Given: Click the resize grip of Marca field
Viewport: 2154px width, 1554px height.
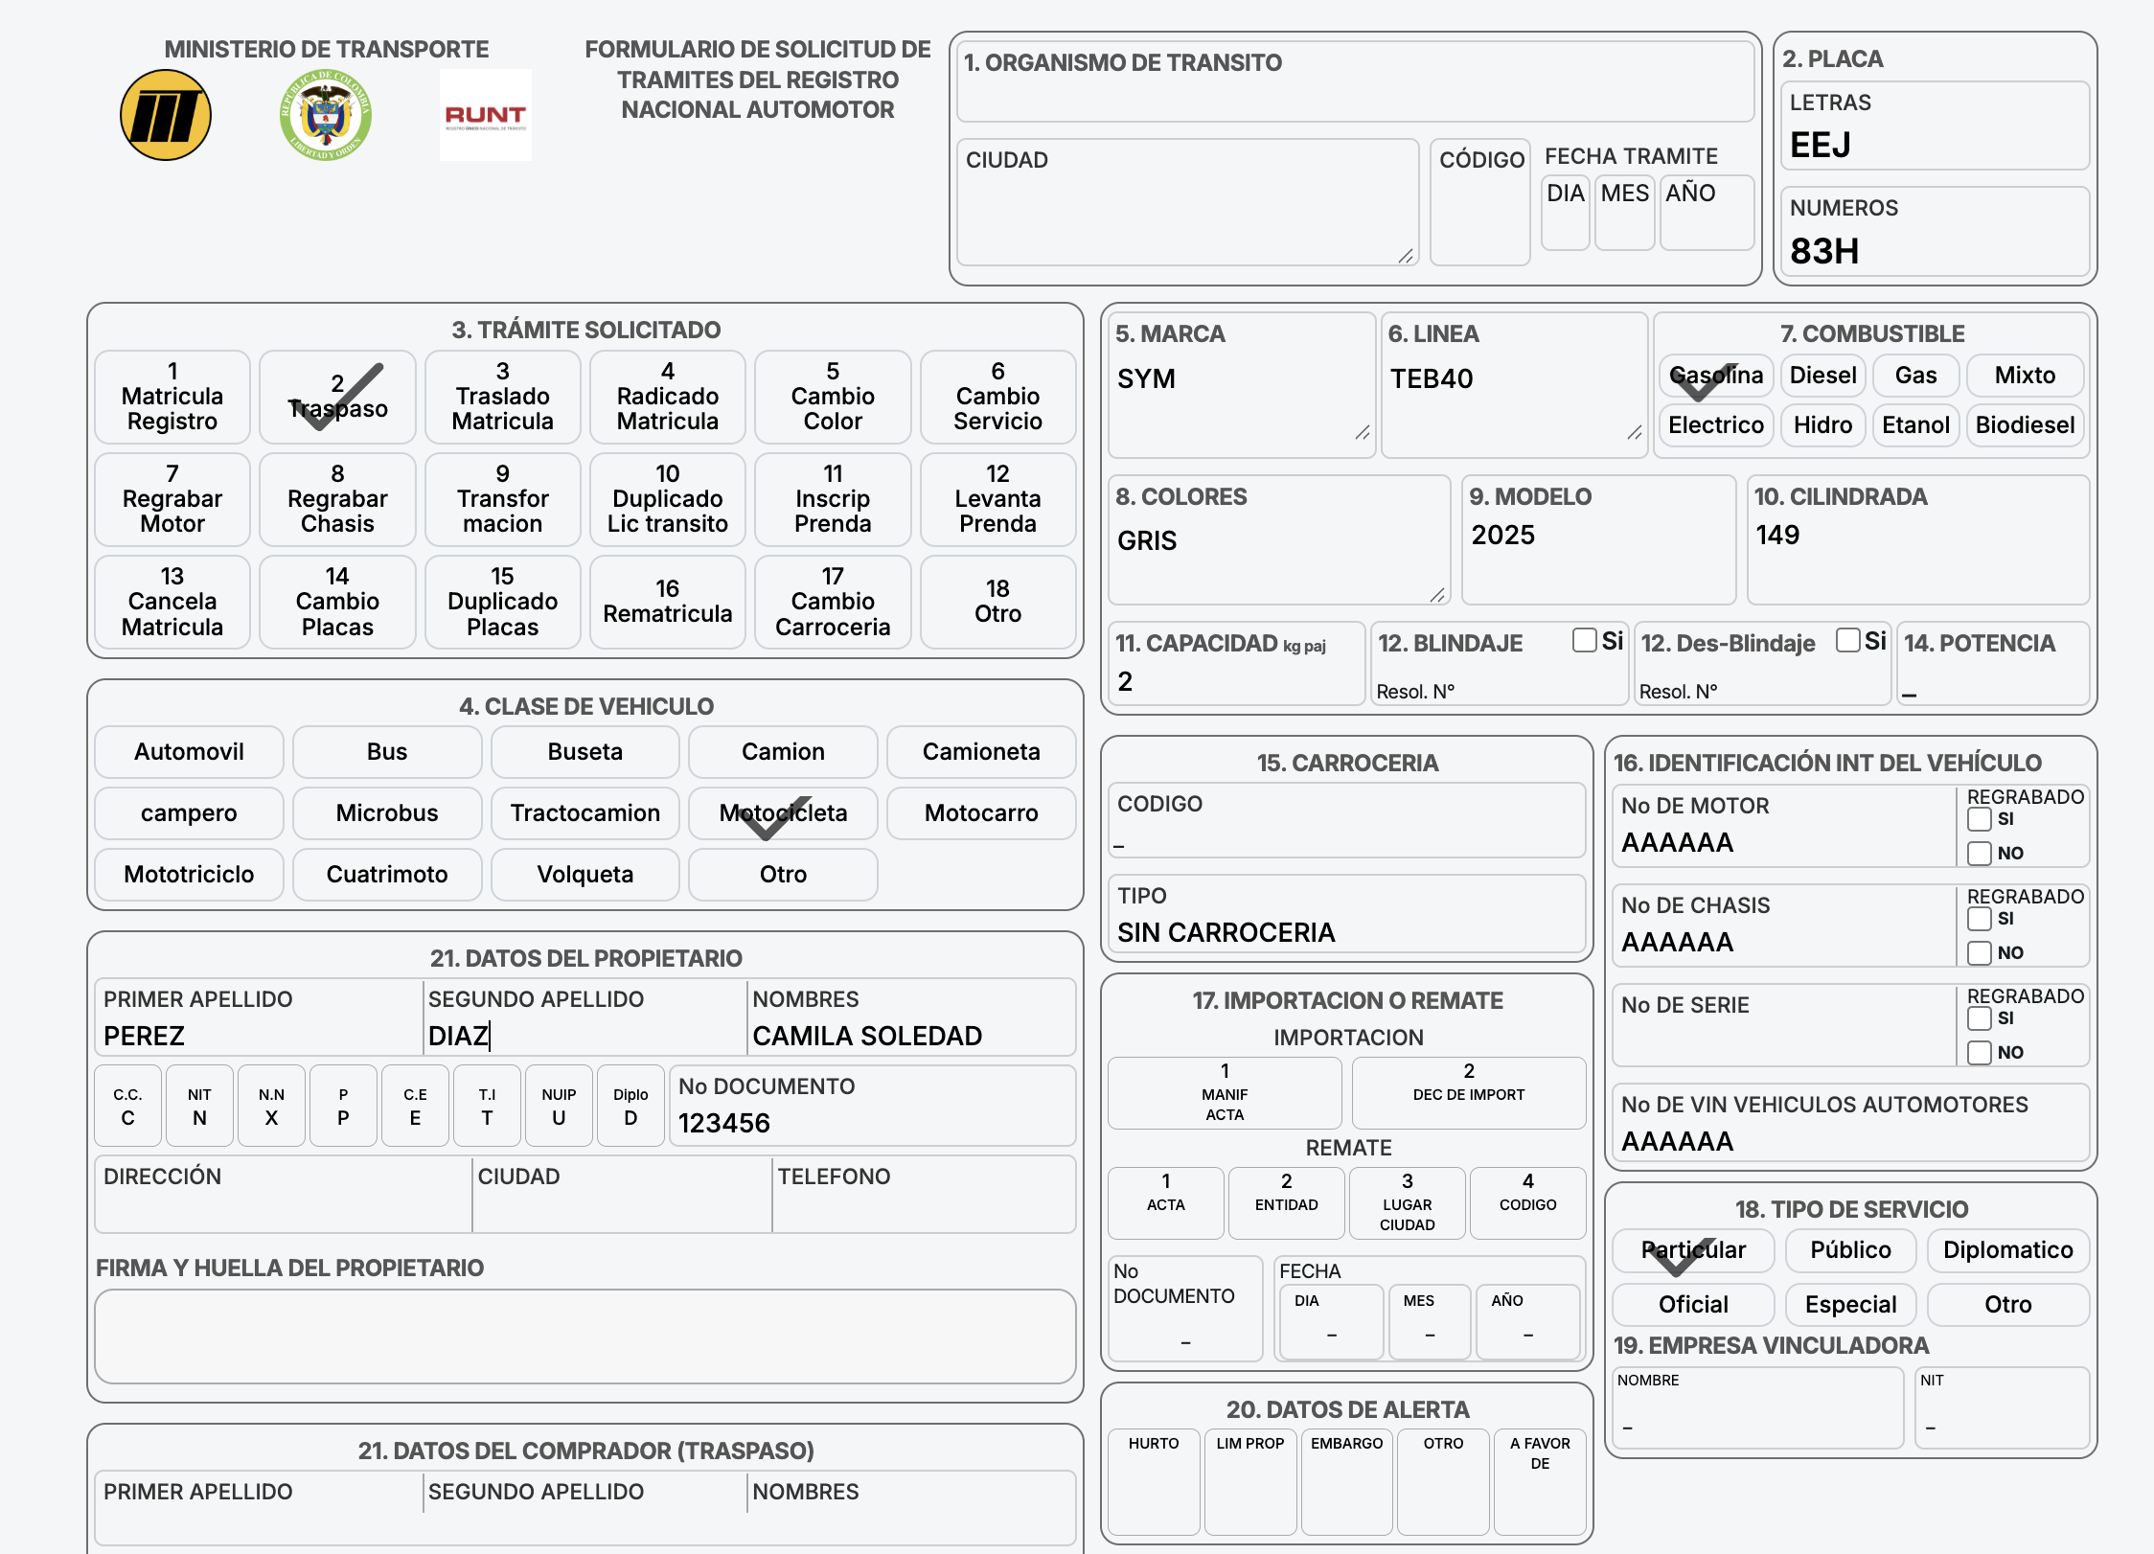Looking at the screenshot, I should coord(1362,433).
